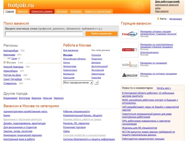
Task: Open the Связь category link
Action: point(67,131)
